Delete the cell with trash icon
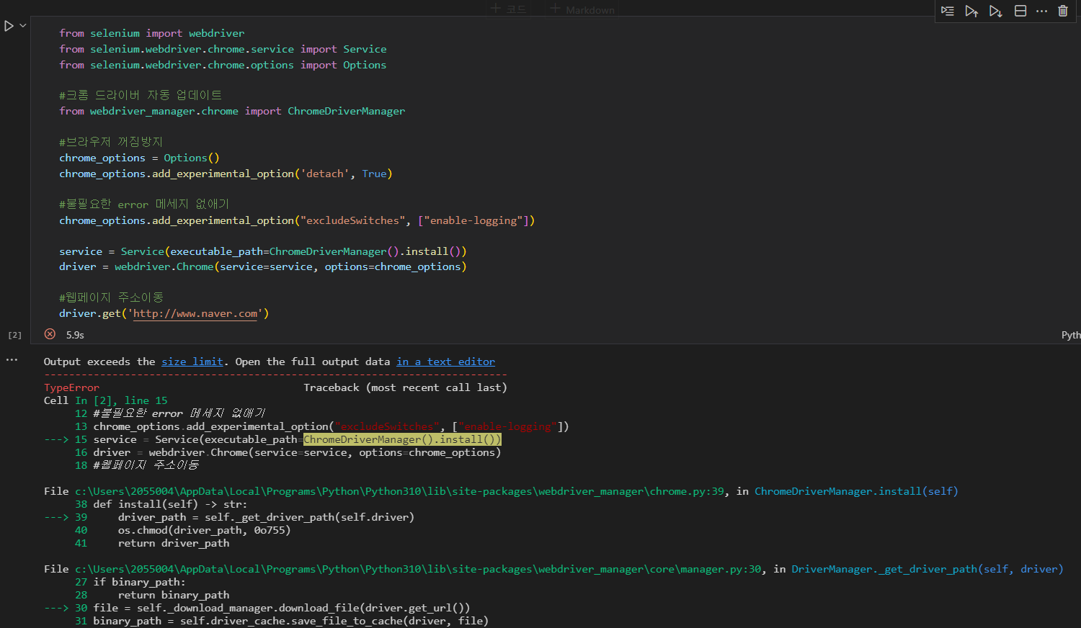1081x628 pixels. (1063, 11)
